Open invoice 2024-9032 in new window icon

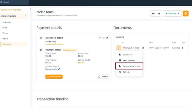[143, 48]
